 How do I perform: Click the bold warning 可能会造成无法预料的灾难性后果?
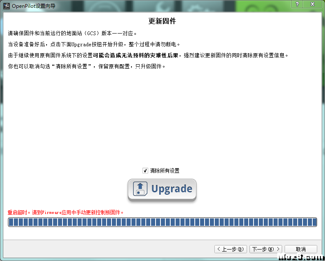(136, 55)
